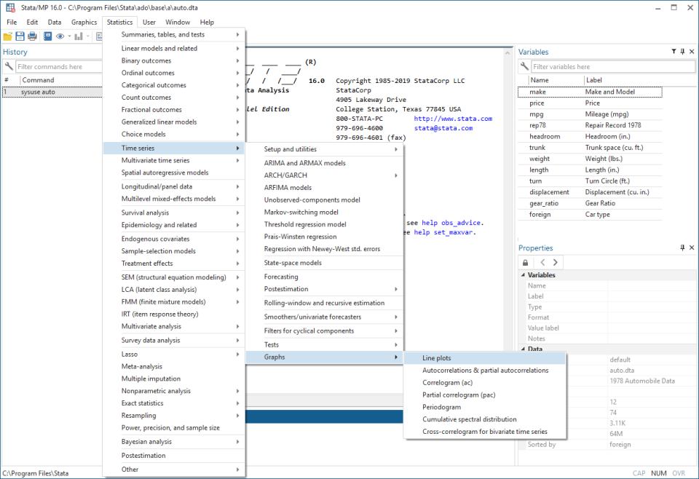Click the Filter variables here field

(x=597, y=67)
